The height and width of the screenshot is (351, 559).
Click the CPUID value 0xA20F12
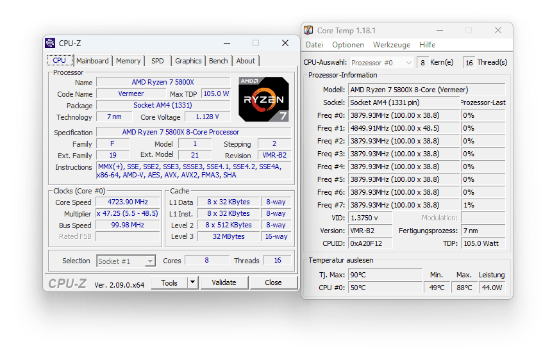[x=370, y=243]
